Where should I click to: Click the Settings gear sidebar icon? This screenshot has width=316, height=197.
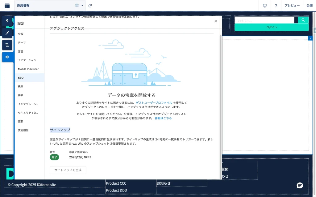tap(7, 57)
